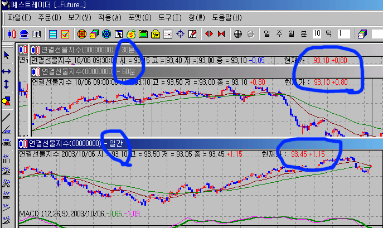Select the diagonal line drawing tool
This screenshot has height=228, width=383.
tap(7, 118)
